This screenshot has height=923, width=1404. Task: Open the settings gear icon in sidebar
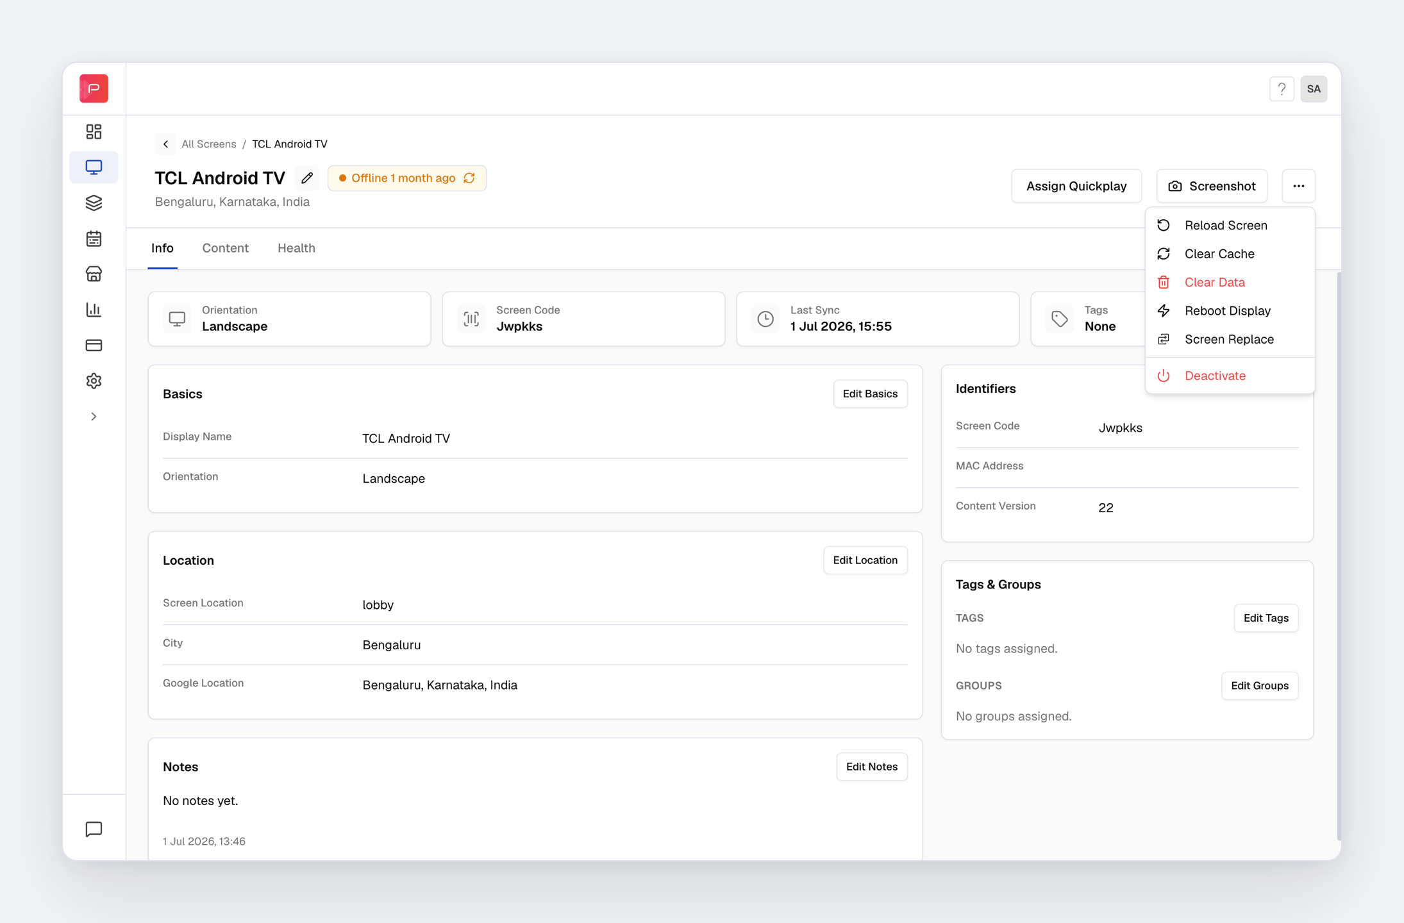[x=94, y=381]
